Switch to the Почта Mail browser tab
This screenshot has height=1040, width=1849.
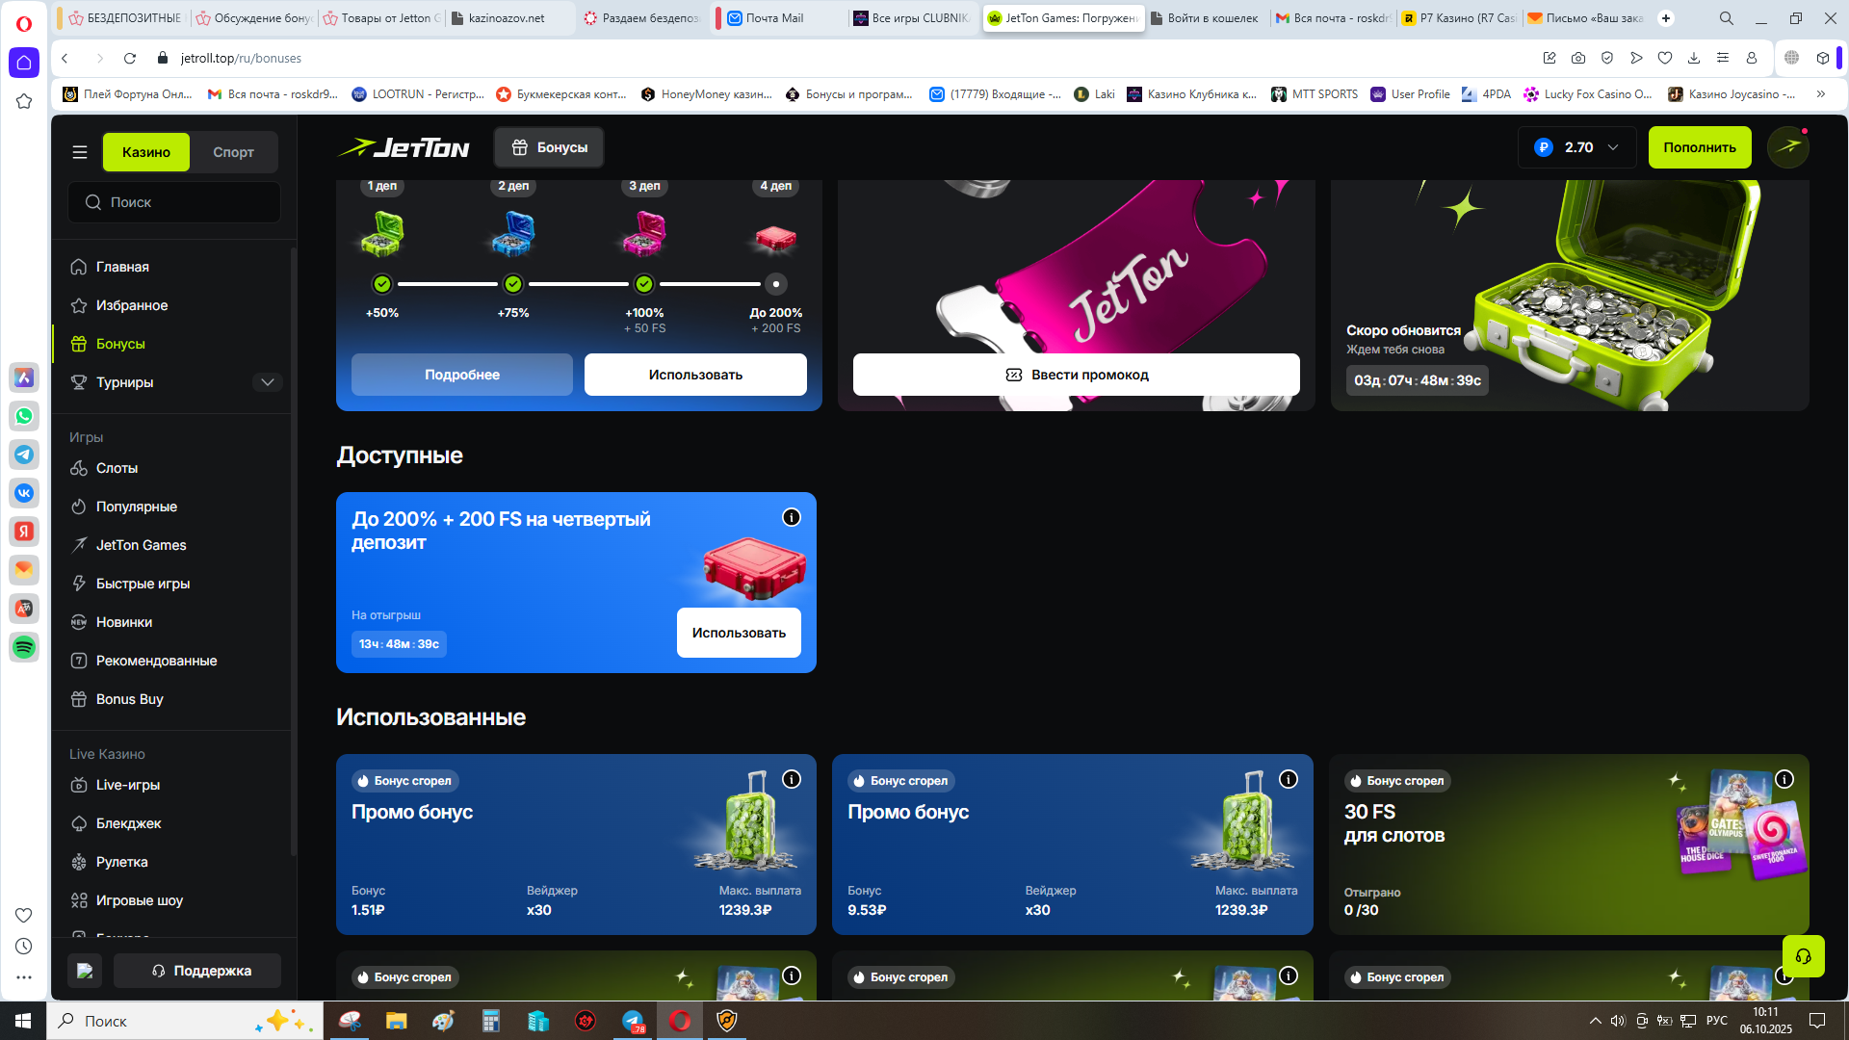pyautogui.click(x=774, y=18)
